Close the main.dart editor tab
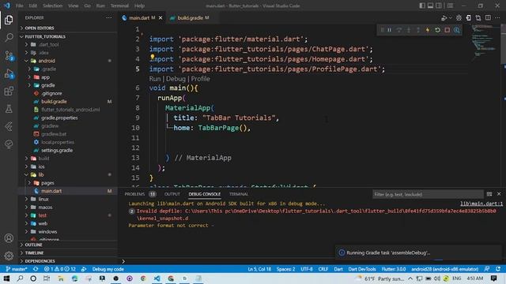 (x=160, y=18)
